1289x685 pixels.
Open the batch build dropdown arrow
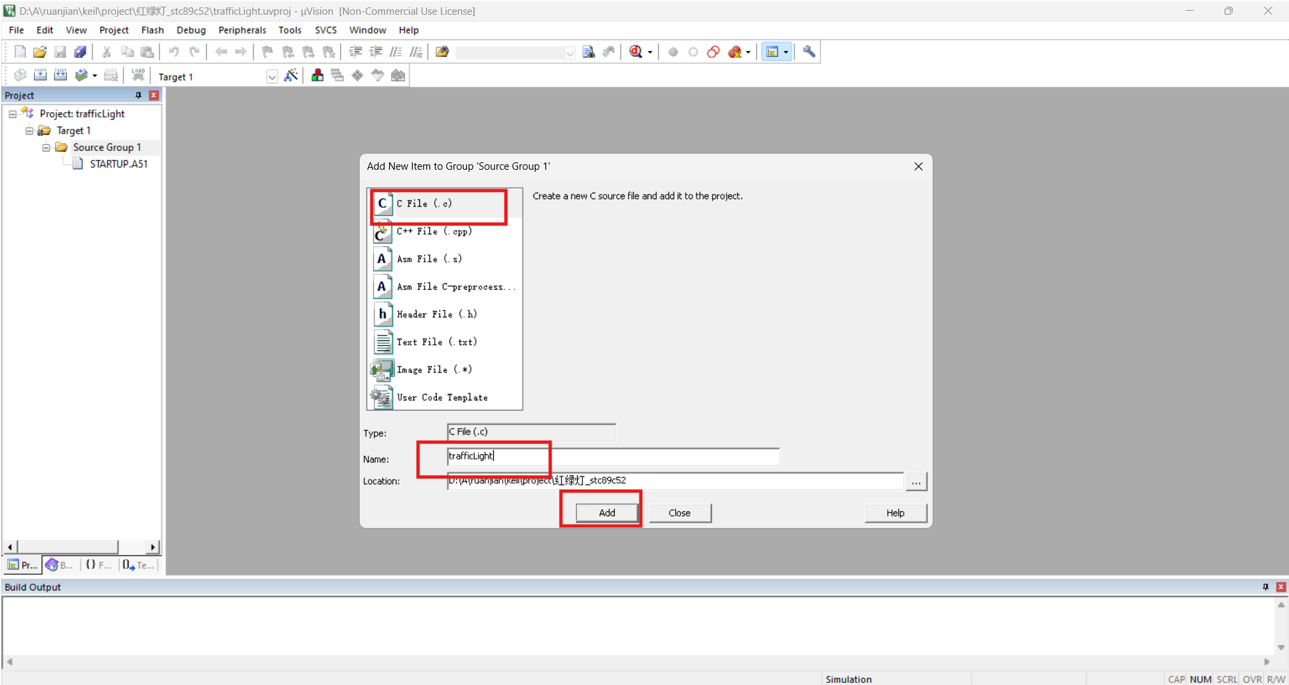[x=95, y=76]
